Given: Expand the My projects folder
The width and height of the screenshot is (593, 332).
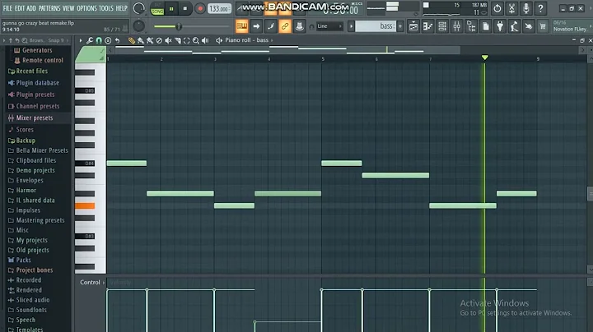Looking at the screenshot, I should (x=32, y=240).
